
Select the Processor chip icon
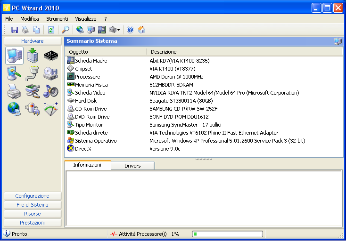click(51, 56)
